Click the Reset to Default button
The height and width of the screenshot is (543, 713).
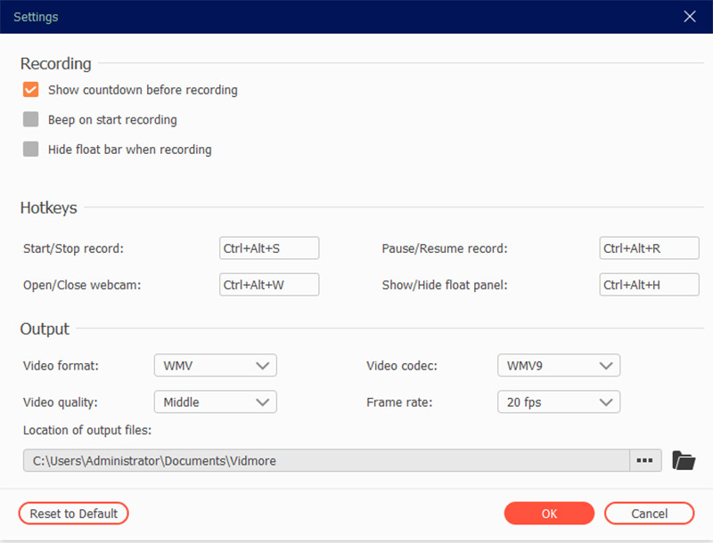(x=74, y=514)
